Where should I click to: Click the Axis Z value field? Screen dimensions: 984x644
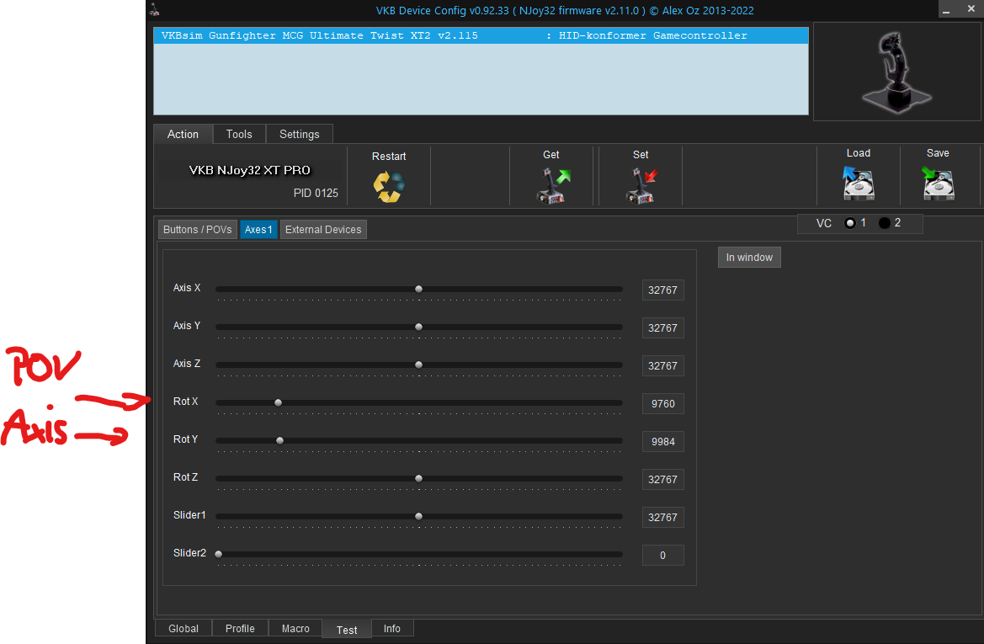[662, 366]
